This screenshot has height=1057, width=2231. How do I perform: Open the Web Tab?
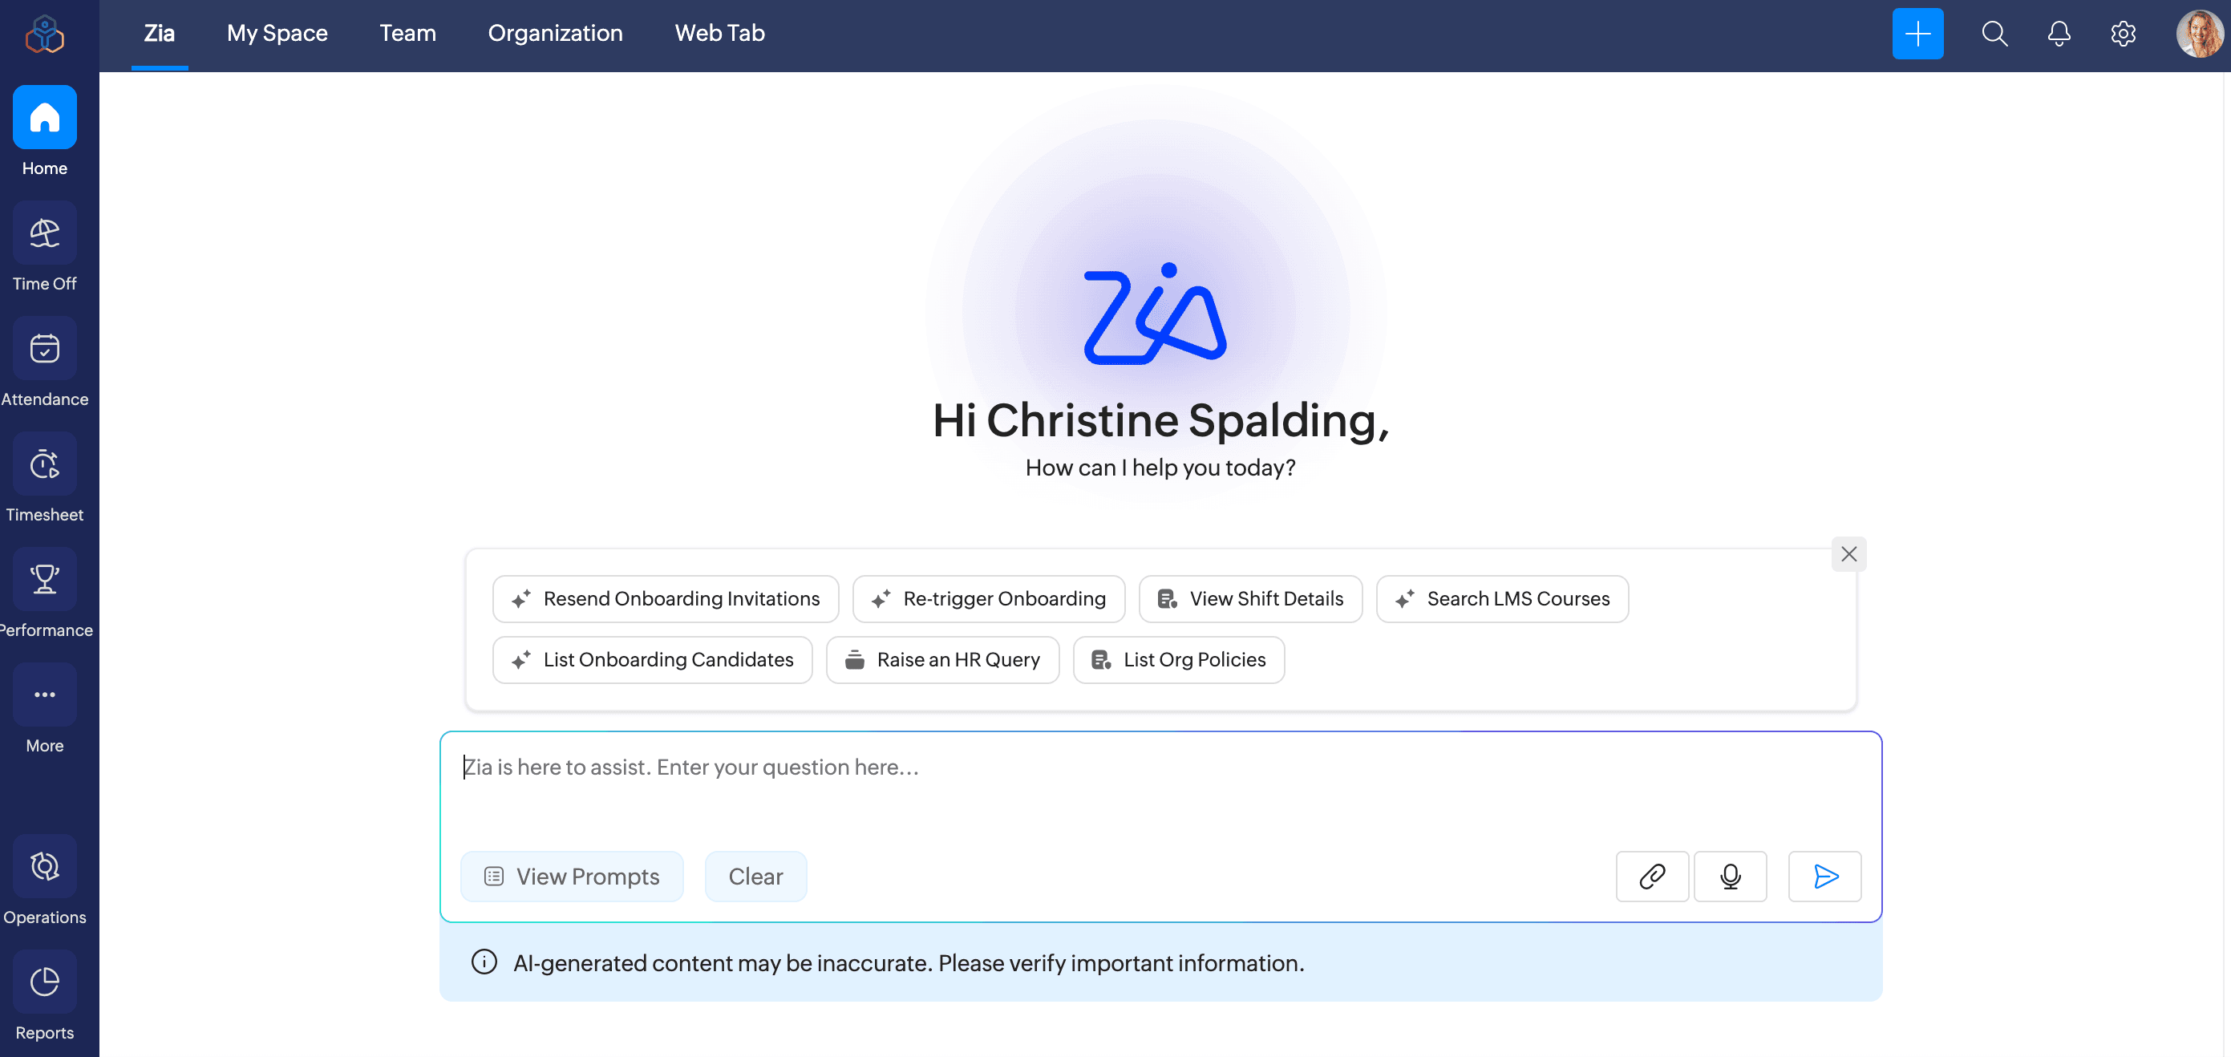coord(719,33)
